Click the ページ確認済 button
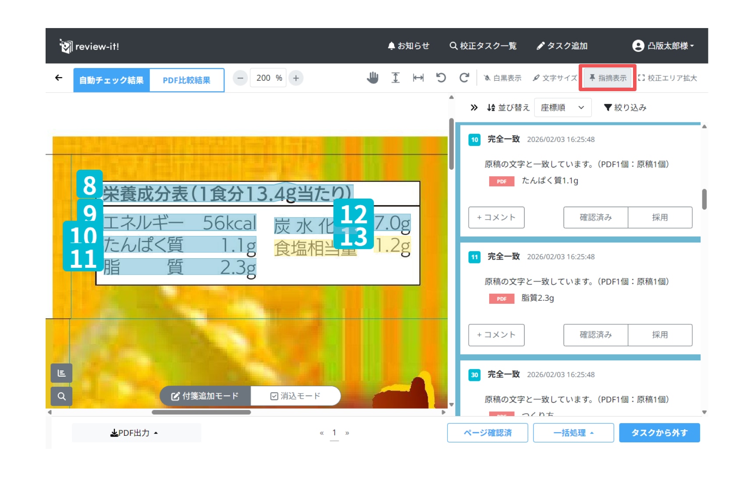 tap(487, 433)
